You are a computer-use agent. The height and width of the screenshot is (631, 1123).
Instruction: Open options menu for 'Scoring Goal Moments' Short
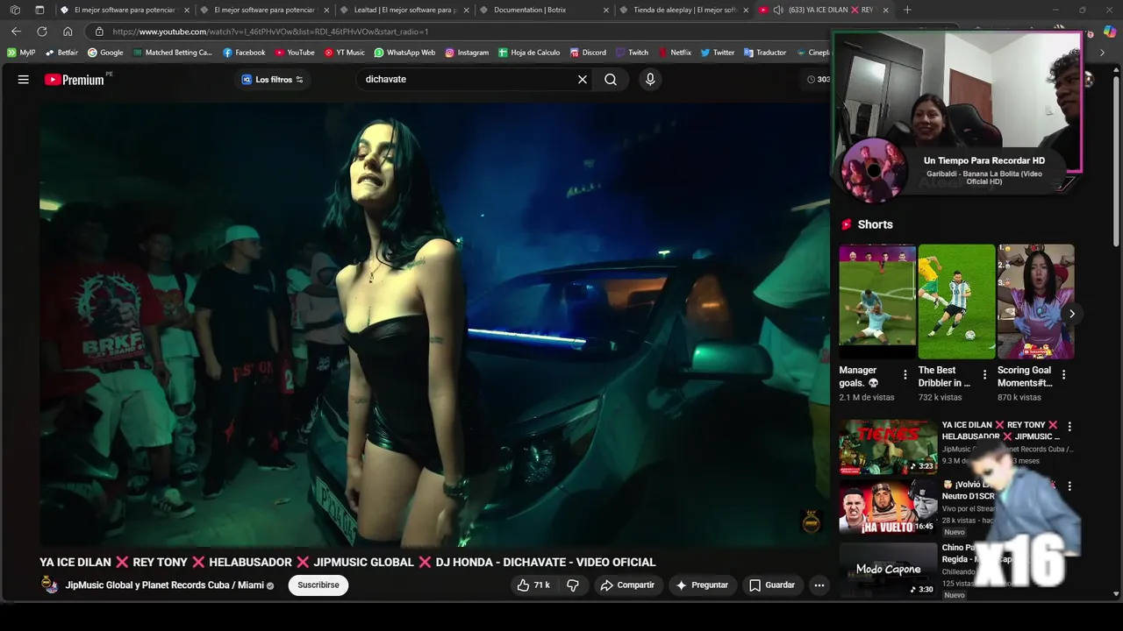pos(1063,375)
